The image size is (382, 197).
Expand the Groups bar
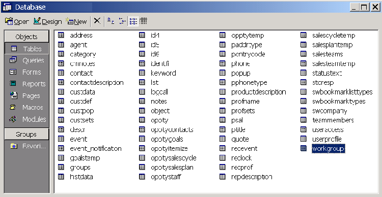pyautogui.click(x=26, y=135)
